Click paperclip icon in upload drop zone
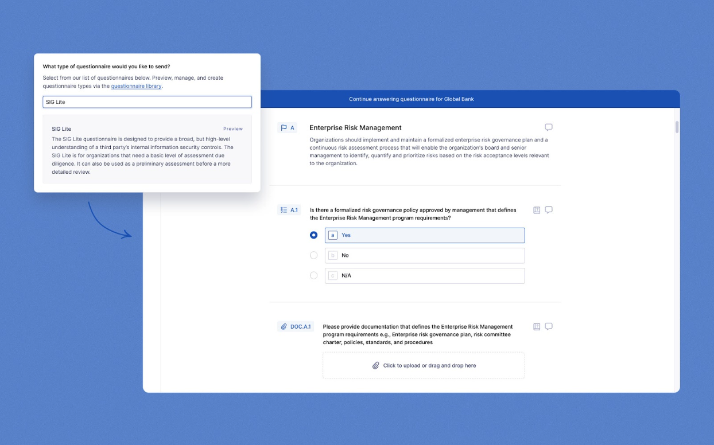The image size is (714, 445). tap(376, 365)
